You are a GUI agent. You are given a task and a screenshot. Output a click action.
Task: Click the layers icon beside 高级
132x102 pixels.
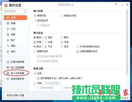(x=8, y=52)
